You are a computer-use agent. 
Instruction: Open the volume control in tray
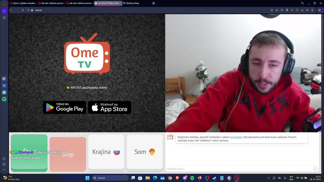(301, 178)
